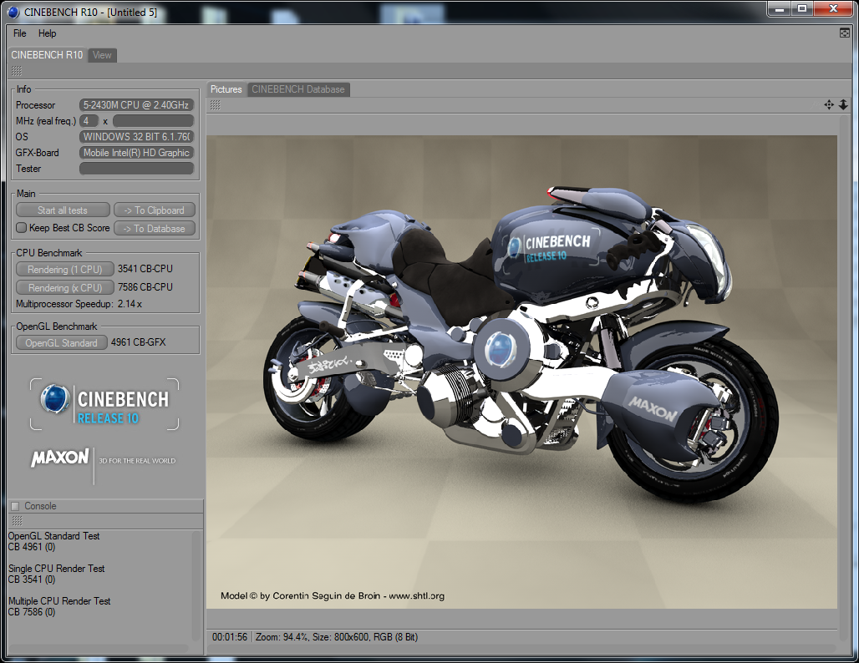Image resolution: width=859 pixels, height=663 pixels.
Task: Open the Help menu
Action: click(x=47, y=33)
